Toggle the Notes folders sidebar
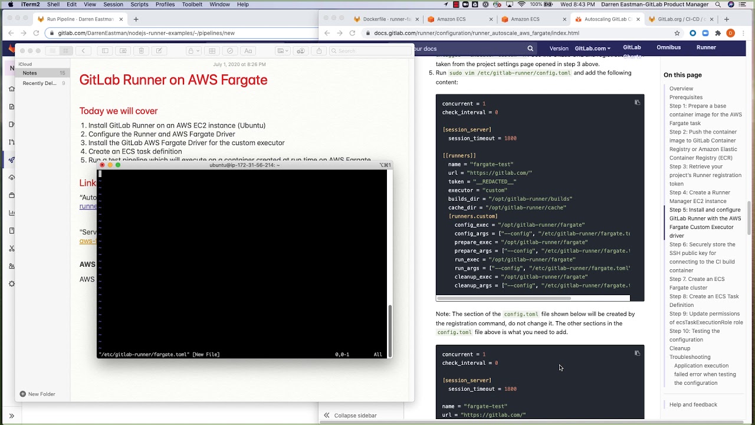The image size is (755, 425). pyautogui.click(x=105, y=51)
